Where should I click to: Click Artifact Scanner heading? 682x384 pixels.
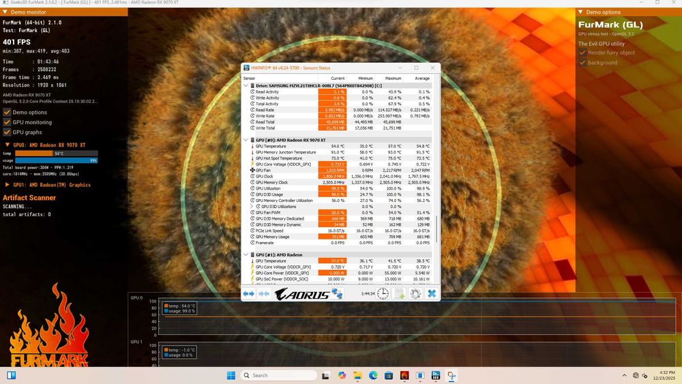(x=29, y=198)
